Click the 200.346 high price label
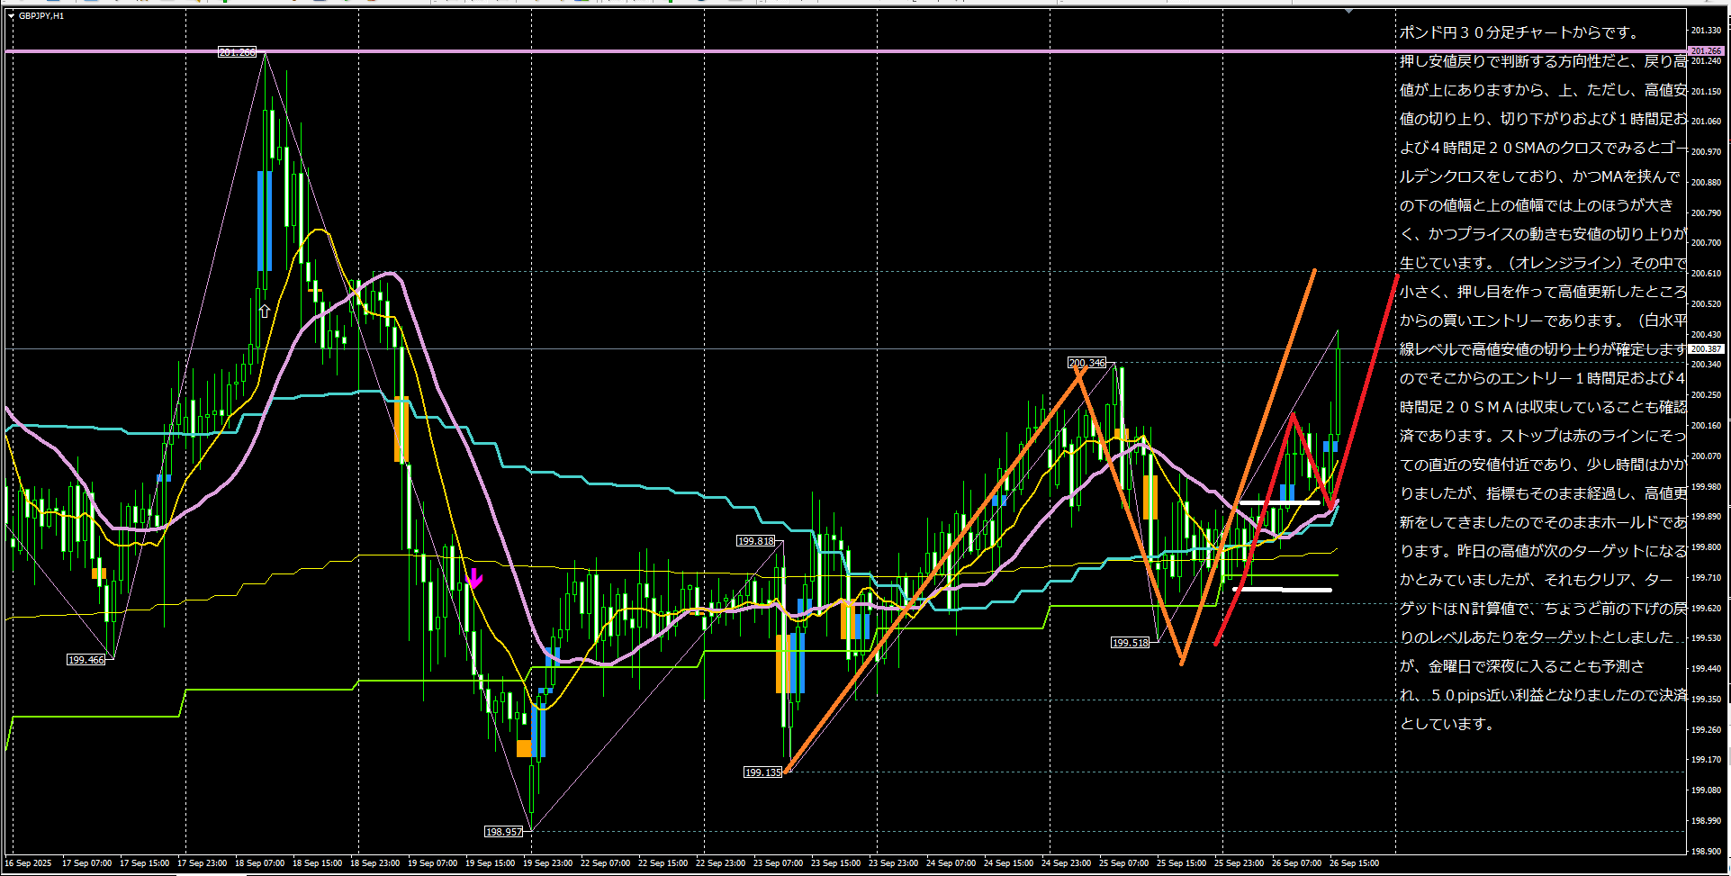The image size is (1731, 876). click(x=1086, y=363)
